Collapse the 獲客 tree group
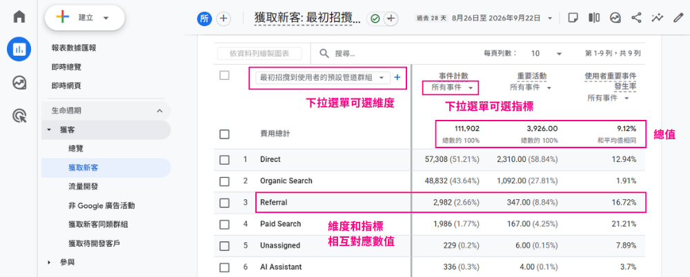This screenshot has width=690, height=277. point(49,130)
